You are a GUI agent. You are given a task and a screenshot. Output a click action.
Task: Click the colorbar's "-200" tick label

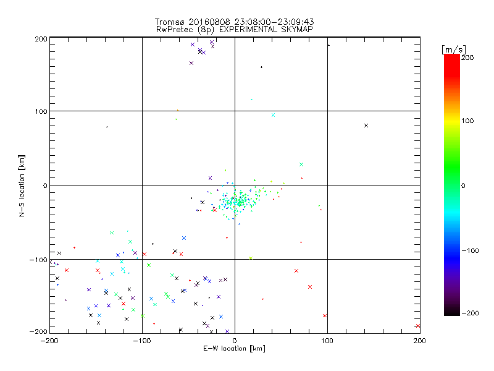[470, 313]
